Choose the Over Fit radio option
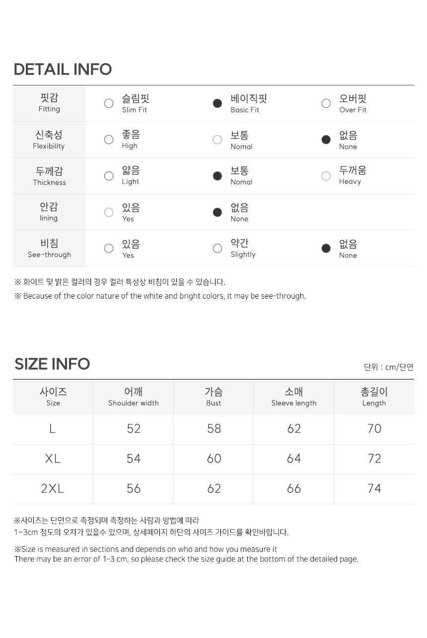427x638 pixels. coord(326,103)
